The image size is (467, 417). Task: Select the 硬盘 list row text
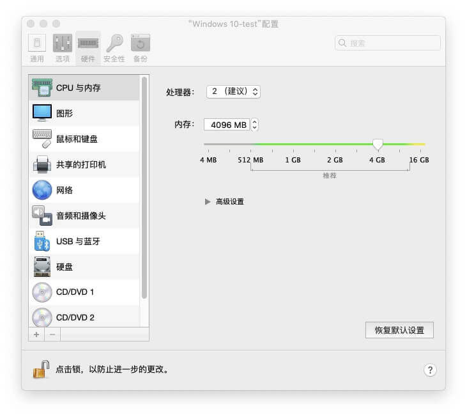tap(65, 267)
